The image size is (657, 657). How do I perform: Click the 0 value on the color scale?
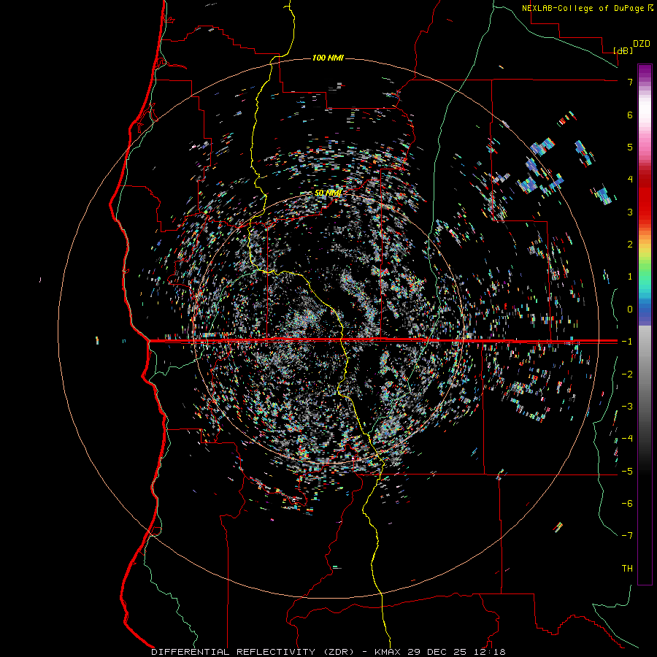pyautogui.click(x=630, y=310)
